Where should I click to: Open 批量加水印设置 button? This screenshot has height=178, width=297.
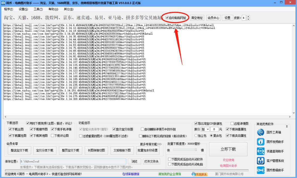(x=148, y=150)
